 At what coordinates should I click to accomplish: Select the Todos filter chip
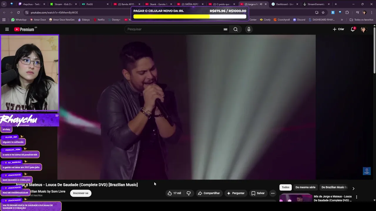286,187
